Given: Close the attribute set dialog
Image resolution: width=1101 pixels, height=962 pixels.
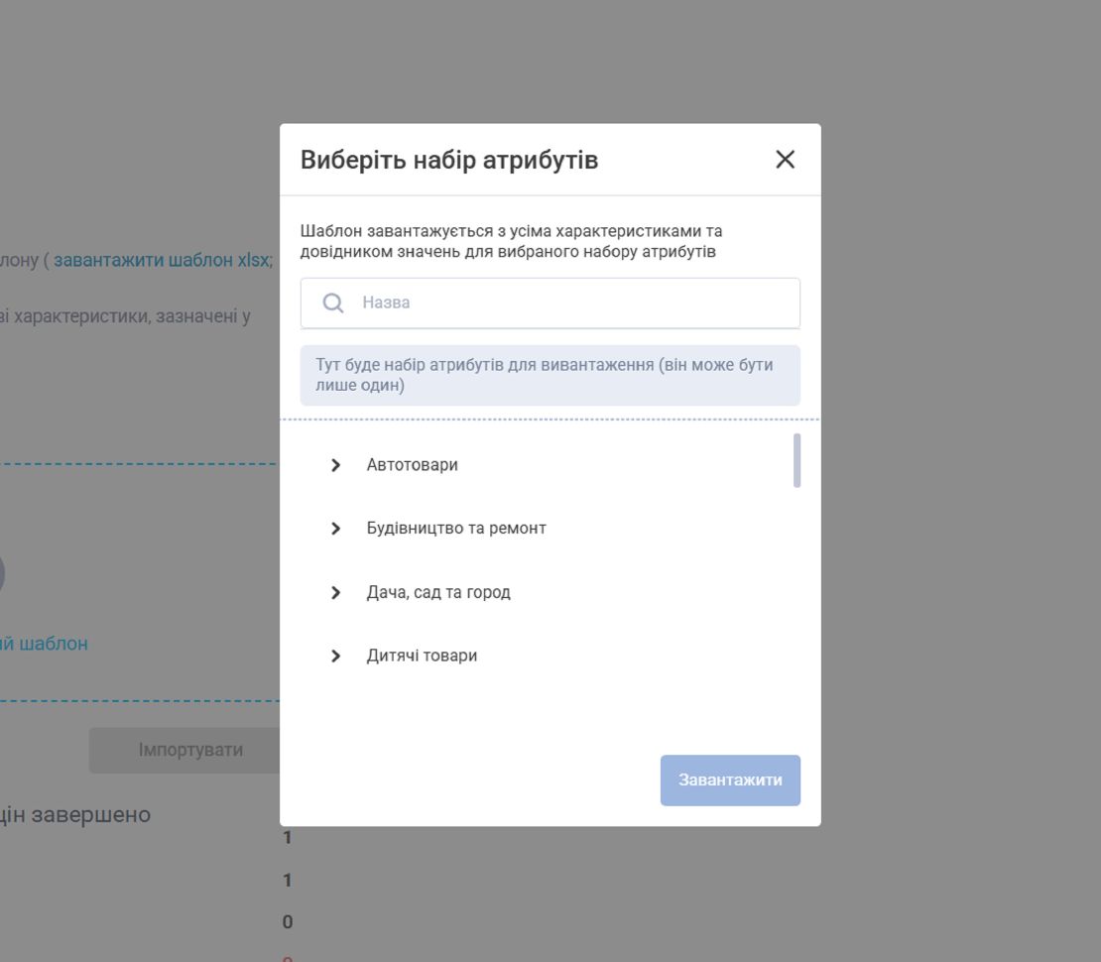Looking at the screenshot, I should tap(785, 160).
